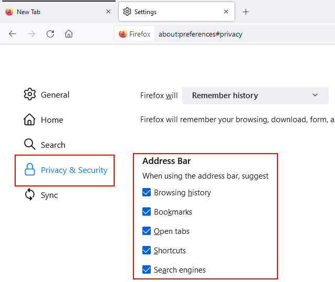Click the Search magnifier icon in sidebar
Screen dimensions: 335x282
pos(30,144)
